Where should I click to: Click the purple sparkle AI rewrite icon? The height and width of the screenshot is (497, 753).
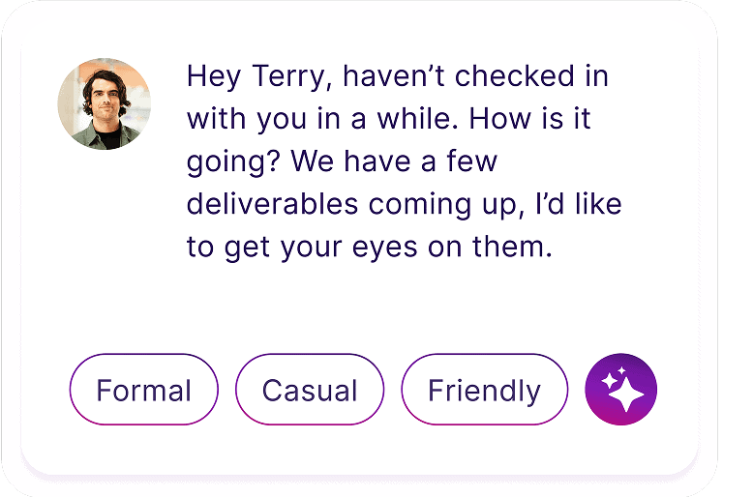[621, 390]
